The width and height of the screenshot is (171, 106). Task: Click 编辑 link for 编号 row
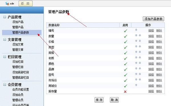tap(151, 31)
